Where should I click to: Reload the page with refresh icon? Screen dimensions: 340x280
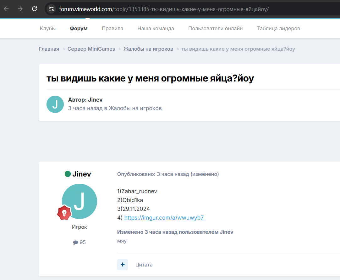tap(35, 9)
